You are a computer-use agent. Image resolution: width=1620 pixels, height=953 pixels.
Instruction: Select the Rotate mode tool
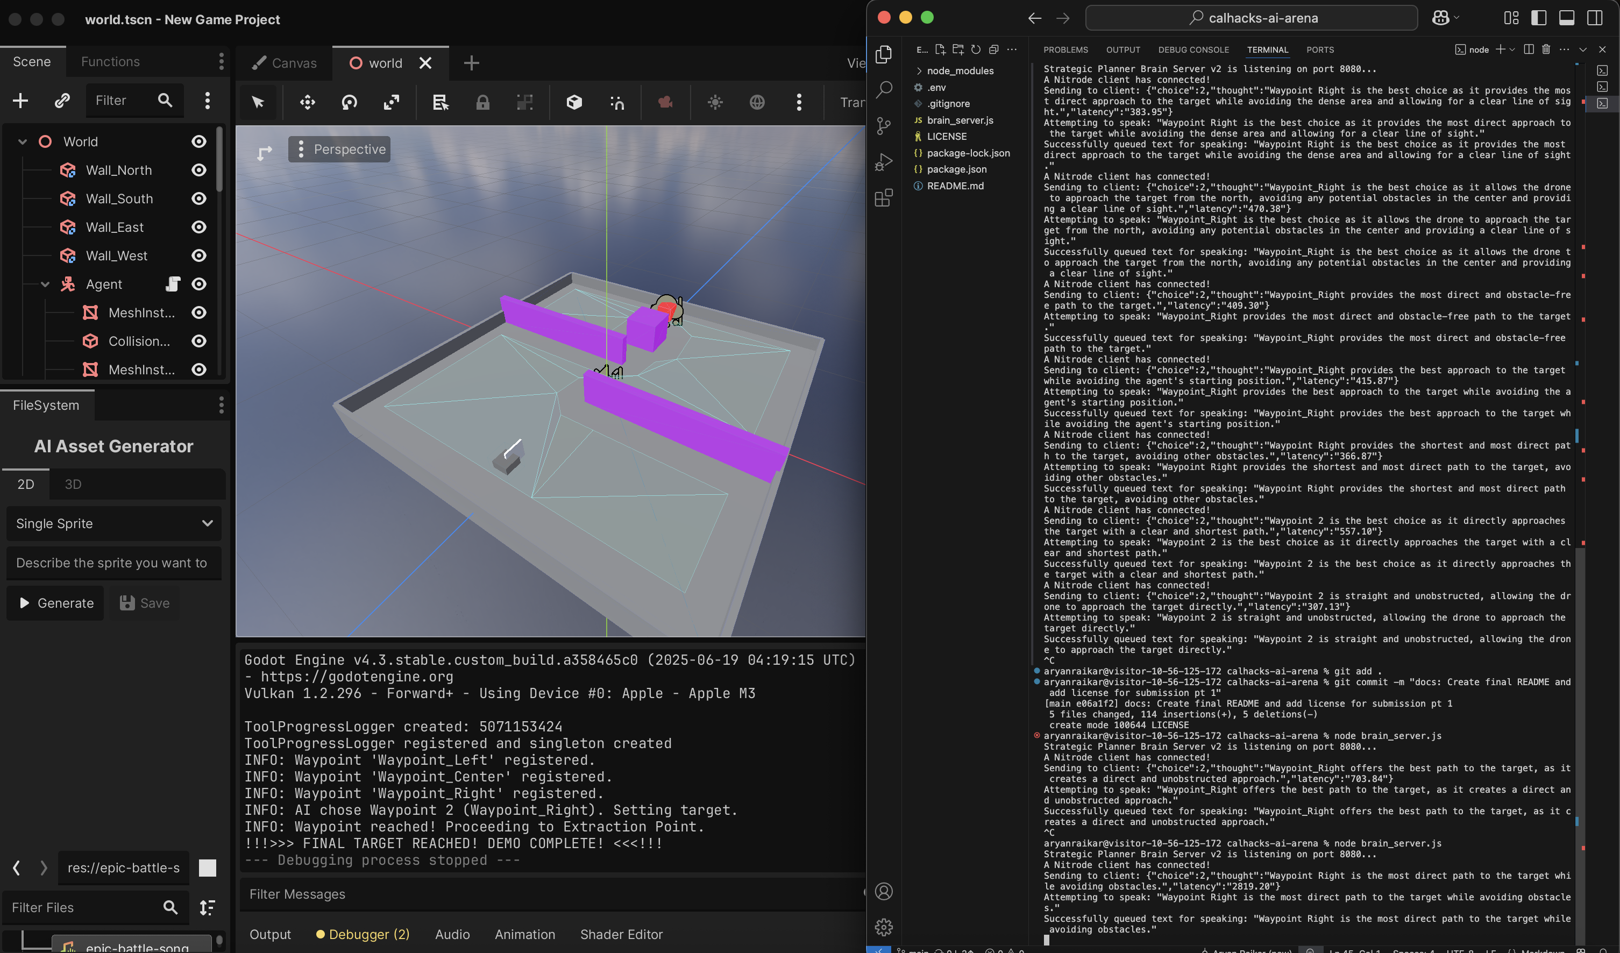349,102
